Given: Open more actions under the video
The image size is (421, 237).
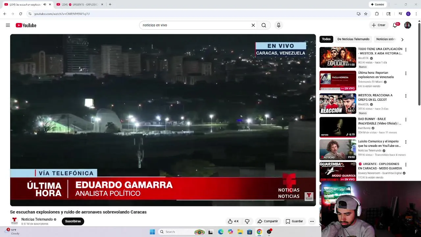Looking at the screenshot, I should click(312, 221).
